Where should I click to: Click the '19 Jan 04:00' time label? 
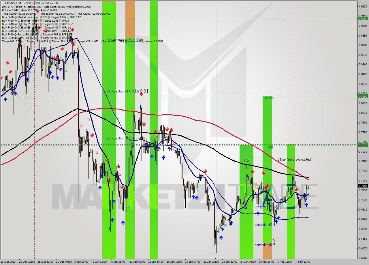[193, 262]
